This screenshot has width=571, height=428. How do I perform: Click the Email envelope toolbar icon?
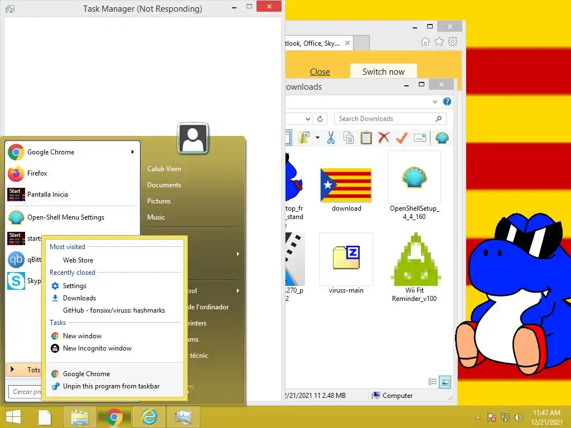[419, 138]
